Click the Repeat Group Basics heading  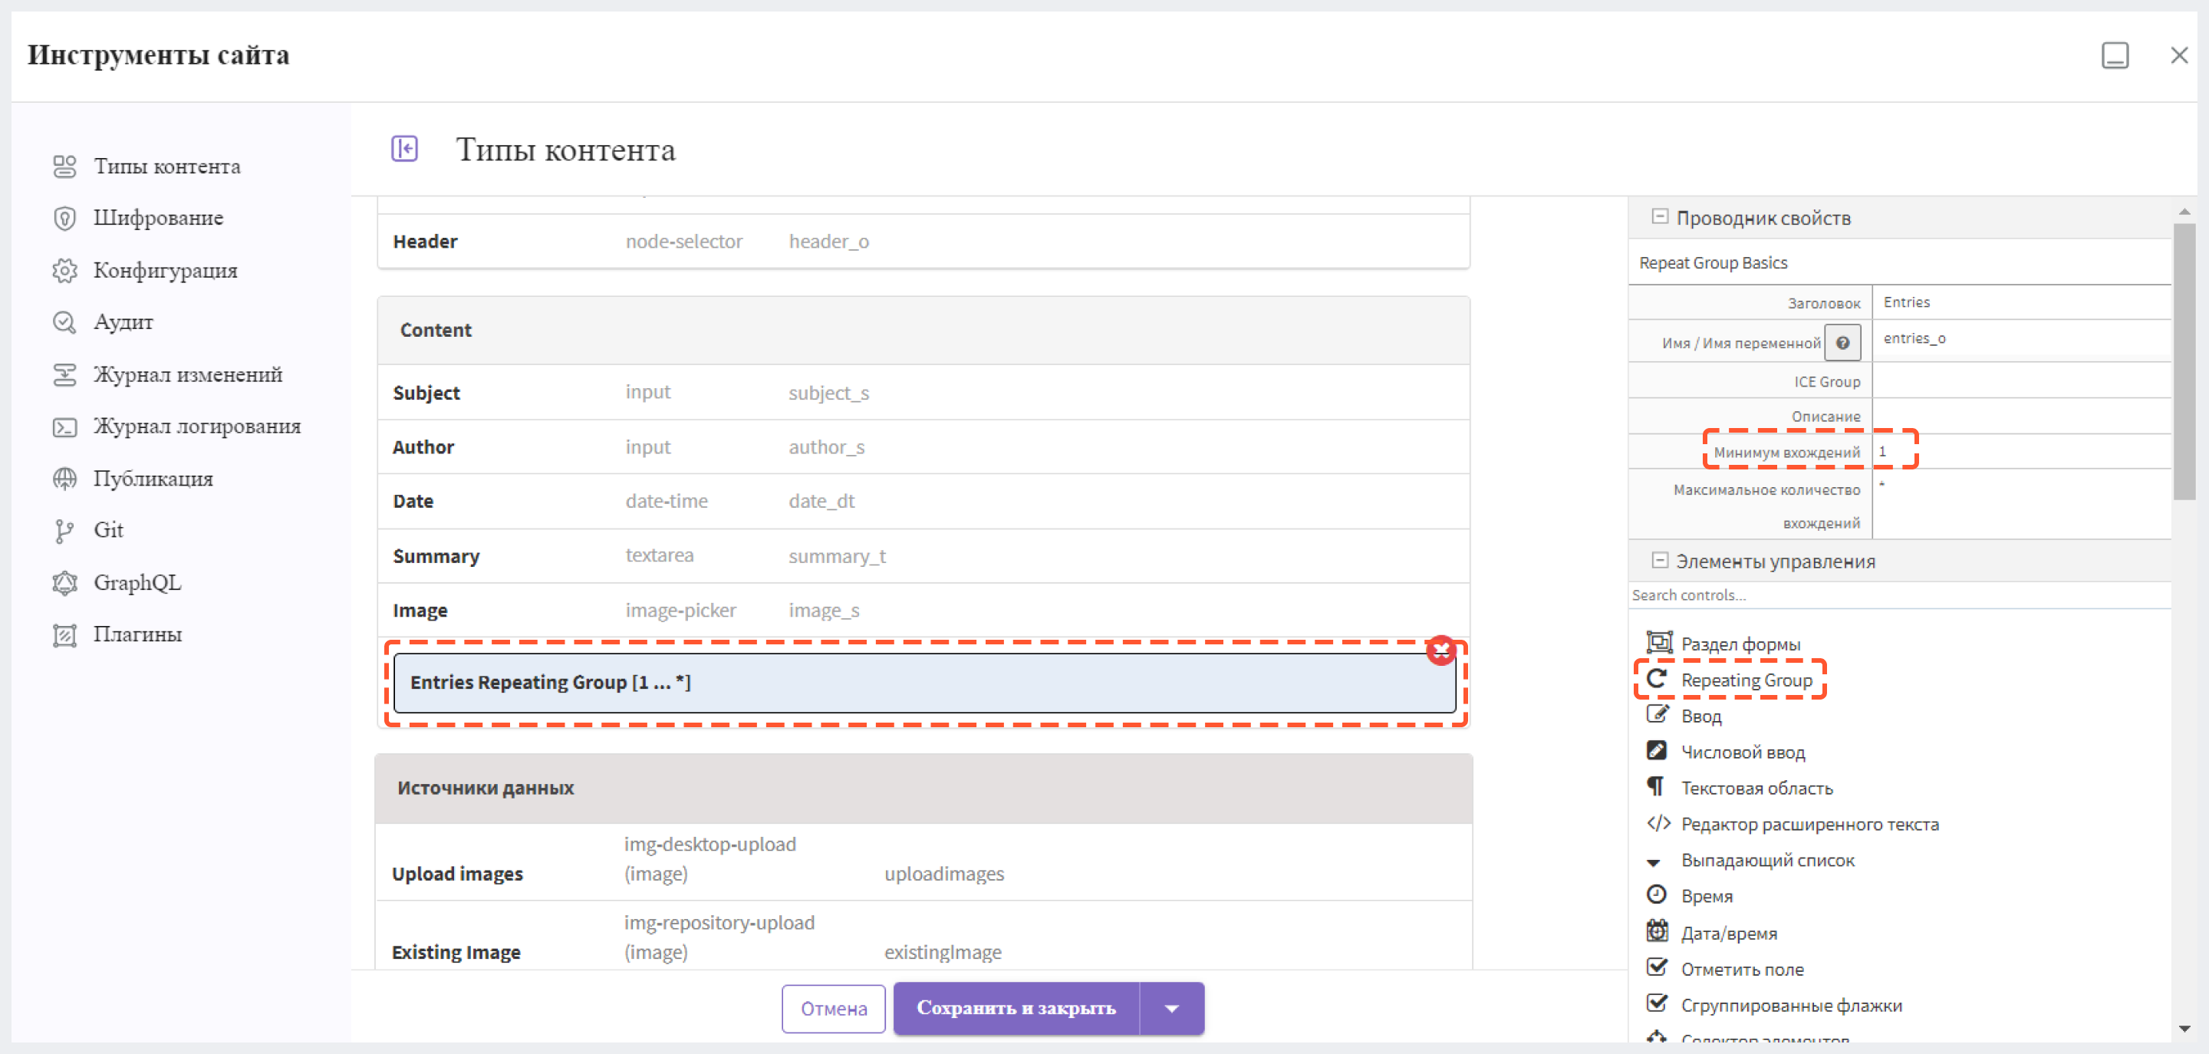pos(1713,262)
